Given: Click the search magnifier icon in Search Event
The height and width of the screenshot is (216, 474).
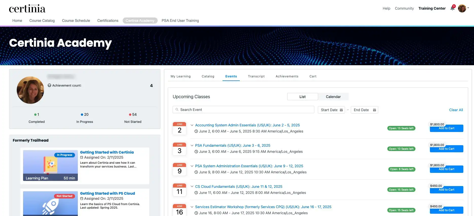Looking at the screenshot, I should [x=177, y=110].
